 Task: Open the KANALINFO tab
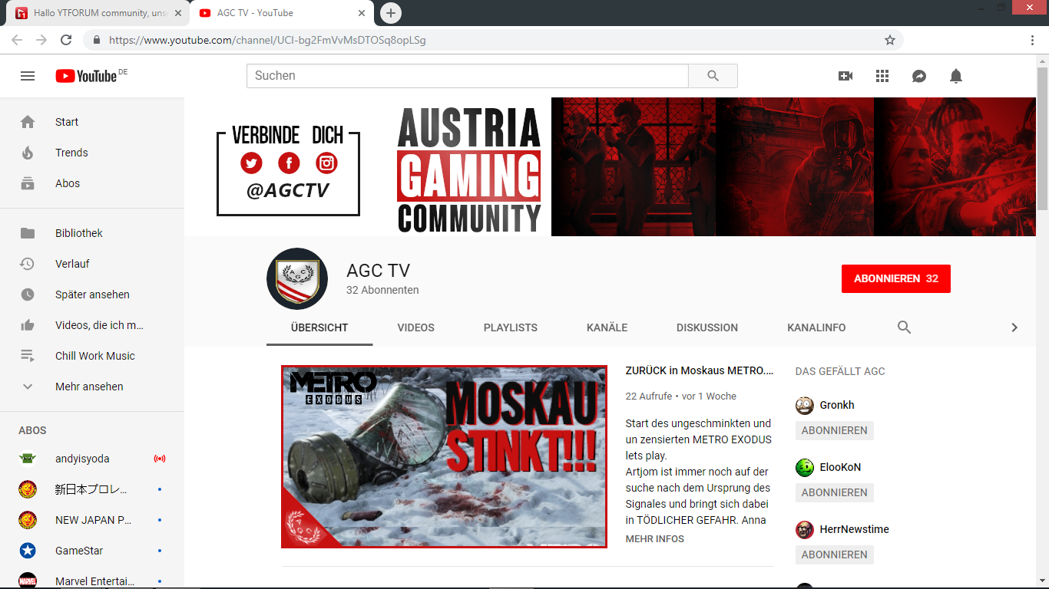(816, 327)
